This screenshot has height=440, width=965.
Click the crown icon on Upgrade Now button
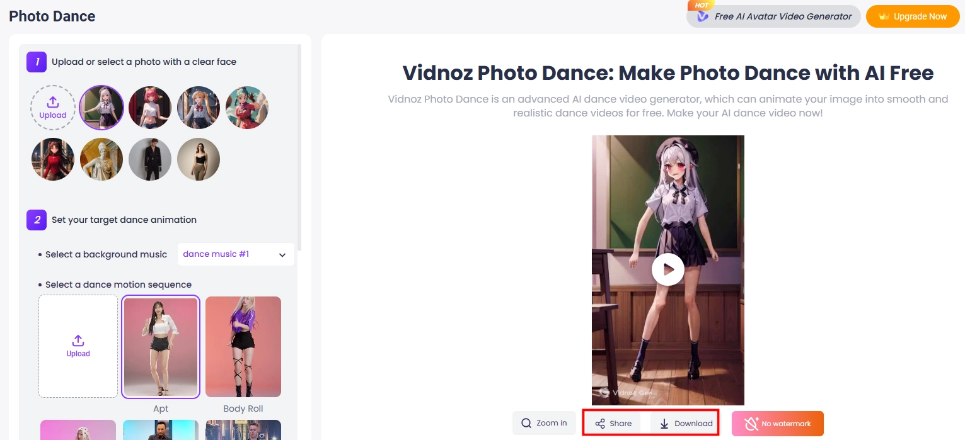pos(885,16)
